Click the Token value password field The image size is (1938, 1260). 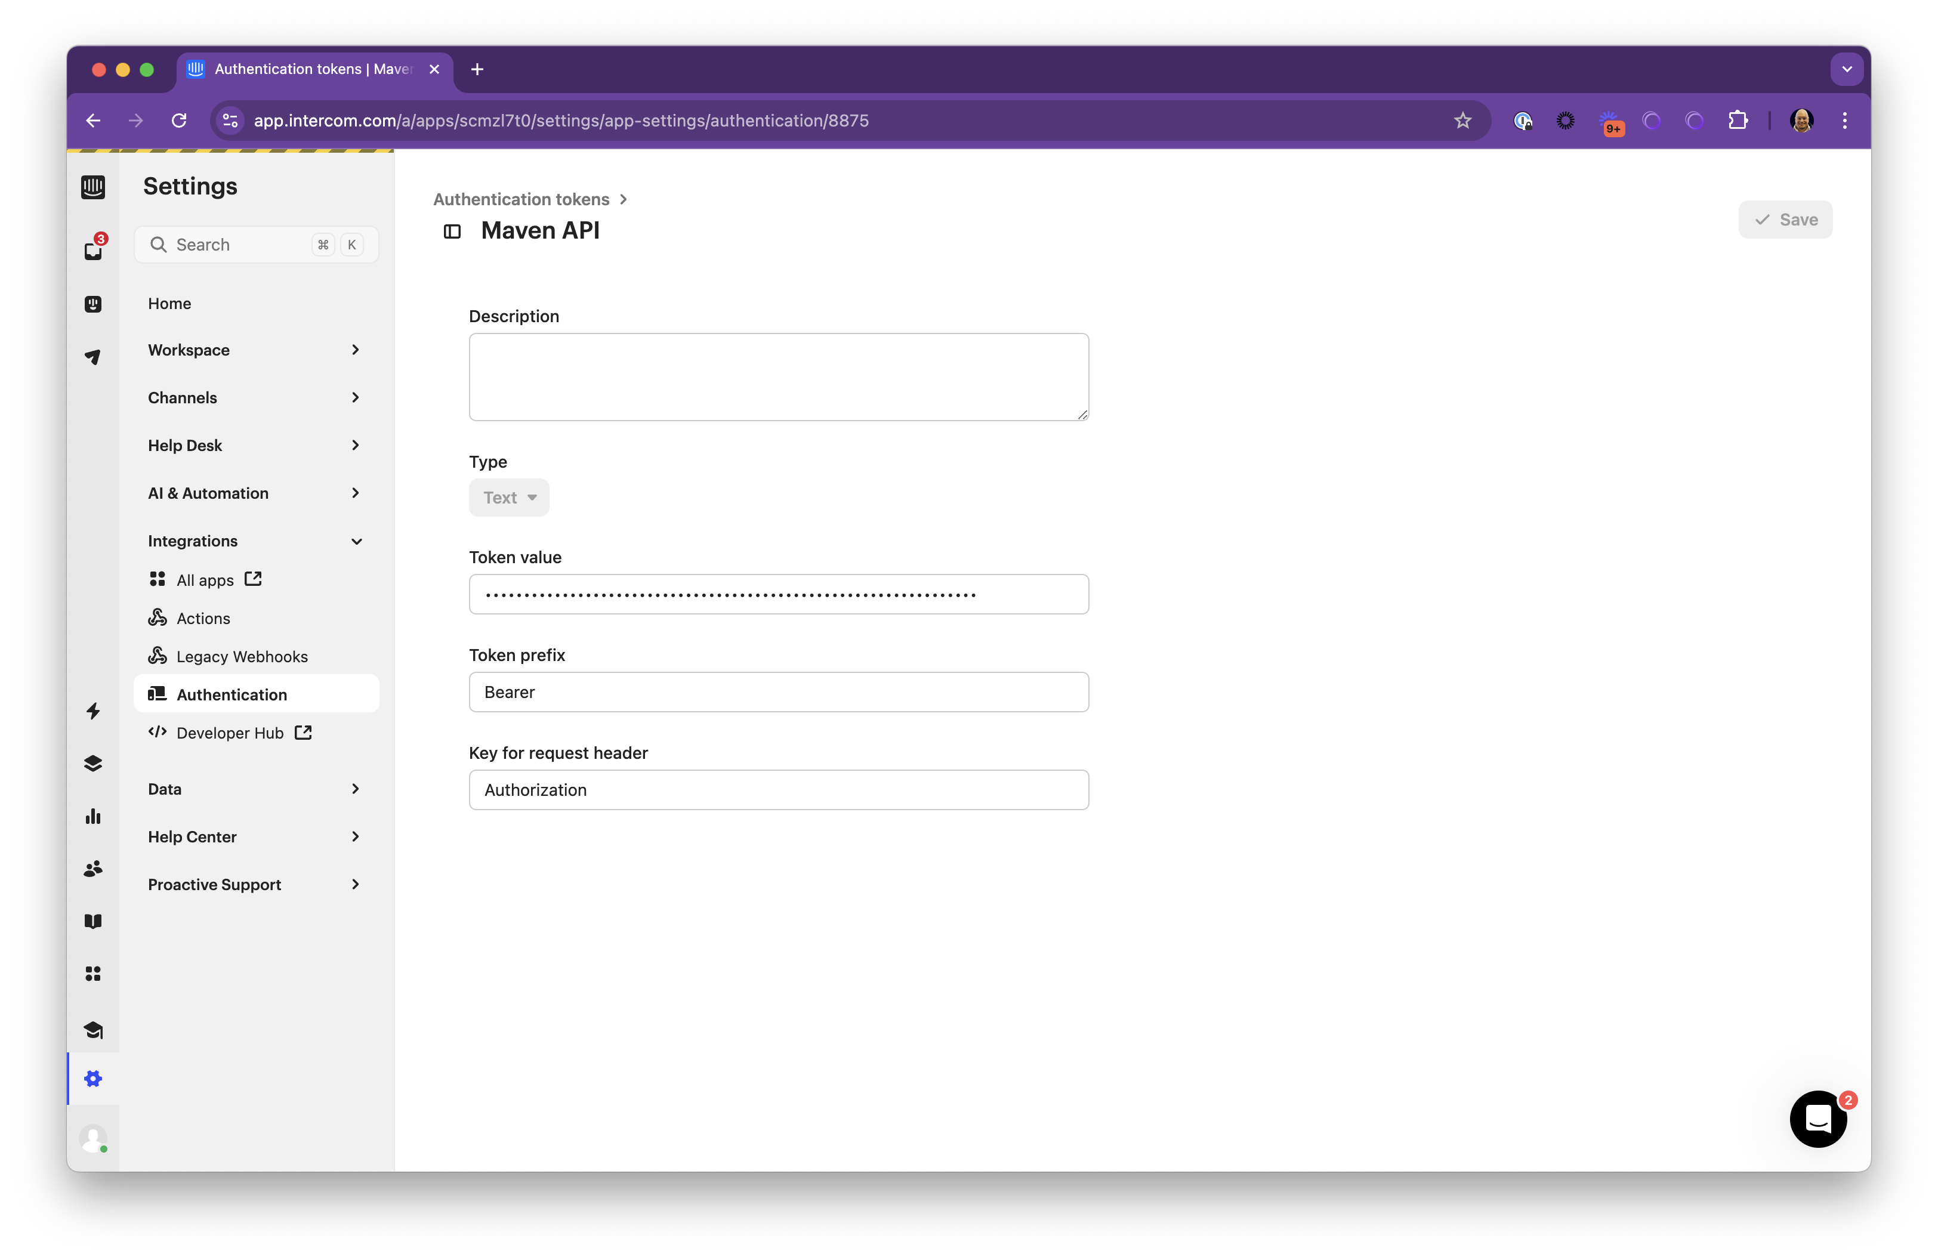pos(777,594)
